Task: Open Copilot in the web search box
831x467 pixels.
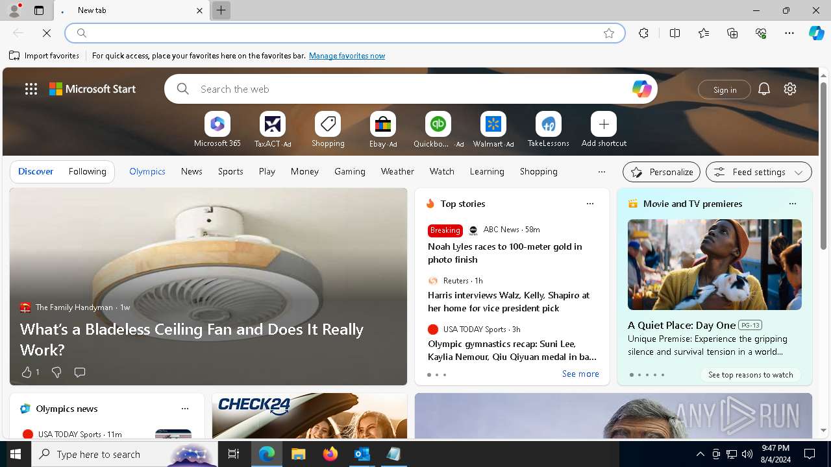Action: click(641, 89)
